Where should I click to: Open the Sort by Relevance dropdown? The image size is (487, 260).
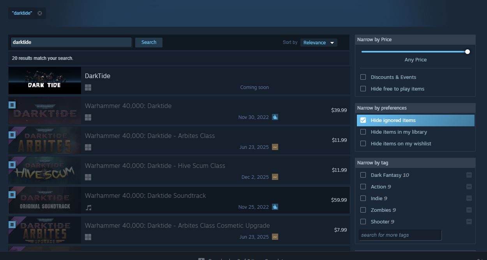(319, 43)
